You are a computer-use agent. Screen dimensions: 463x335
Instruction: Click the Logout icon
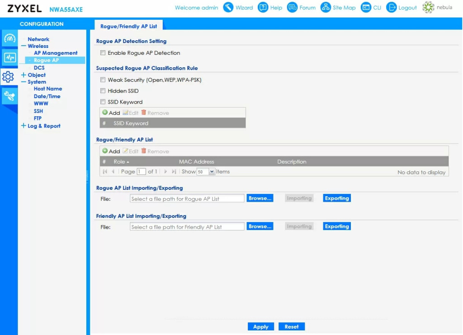click(392, 8)
